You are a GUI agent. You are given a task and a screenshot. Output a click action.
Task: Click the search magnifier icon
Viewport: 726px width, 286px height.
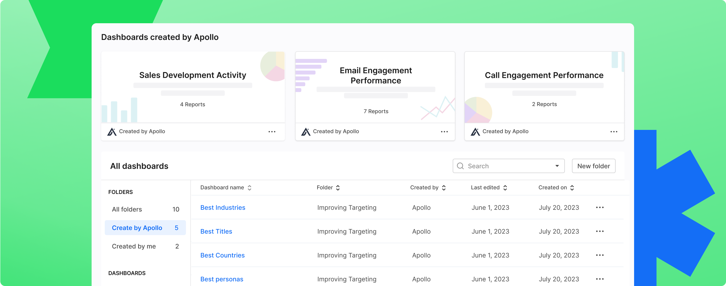[460, 166]
